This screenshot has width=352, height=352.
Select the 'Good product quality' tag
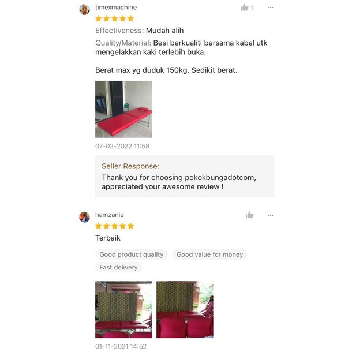pos(132,254)
